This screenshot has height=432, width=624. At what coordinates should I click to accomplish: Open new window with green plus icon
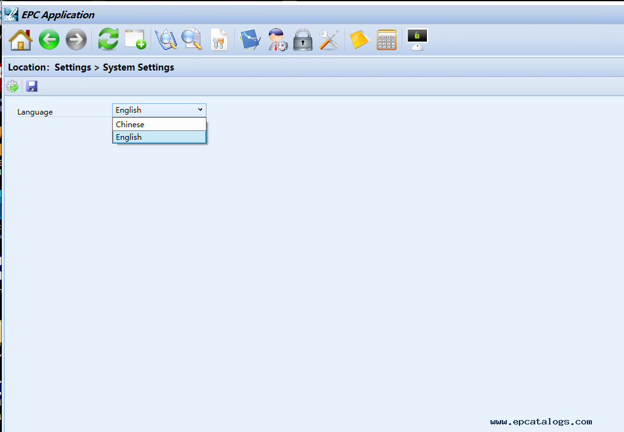click(135, 40)
